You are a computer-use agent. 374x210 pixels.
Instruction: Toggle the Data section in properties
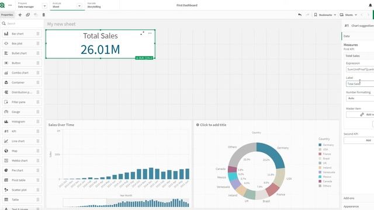[x=358, y=36]
